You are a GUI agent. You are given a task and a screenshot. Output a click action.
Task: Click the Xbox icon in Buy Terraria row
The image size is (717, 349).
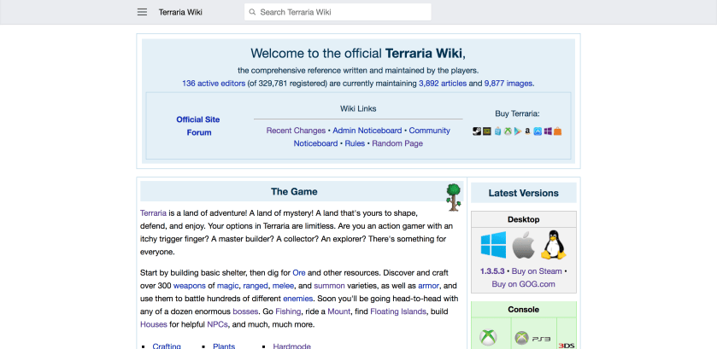click(508, 131)
